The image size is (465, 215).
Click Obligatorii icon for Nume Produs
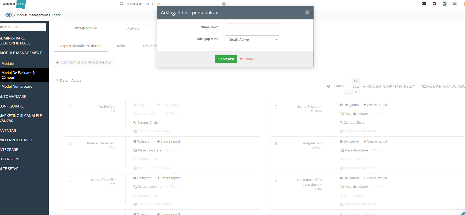tap(341, 105)
